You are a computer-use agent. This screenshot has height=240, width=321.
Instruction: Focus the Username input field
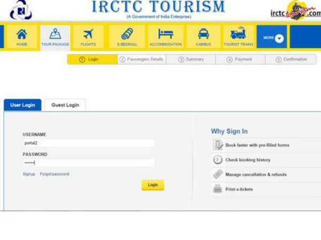pyautogui.click(x=88, y=143)
